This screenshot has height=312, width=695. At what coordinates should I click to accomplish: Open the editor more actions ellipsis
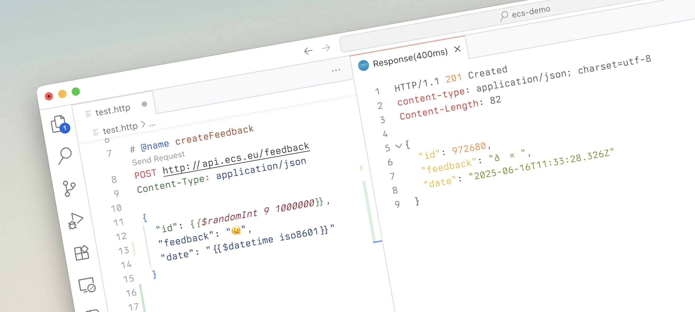click(336, 70)
